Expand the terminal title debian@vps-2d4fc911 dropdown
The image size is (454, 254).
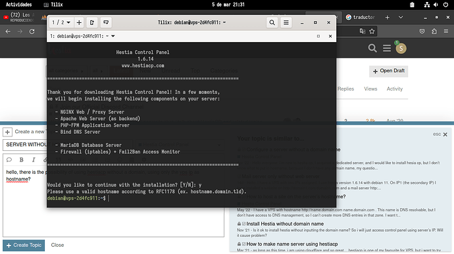pos(113,36)
